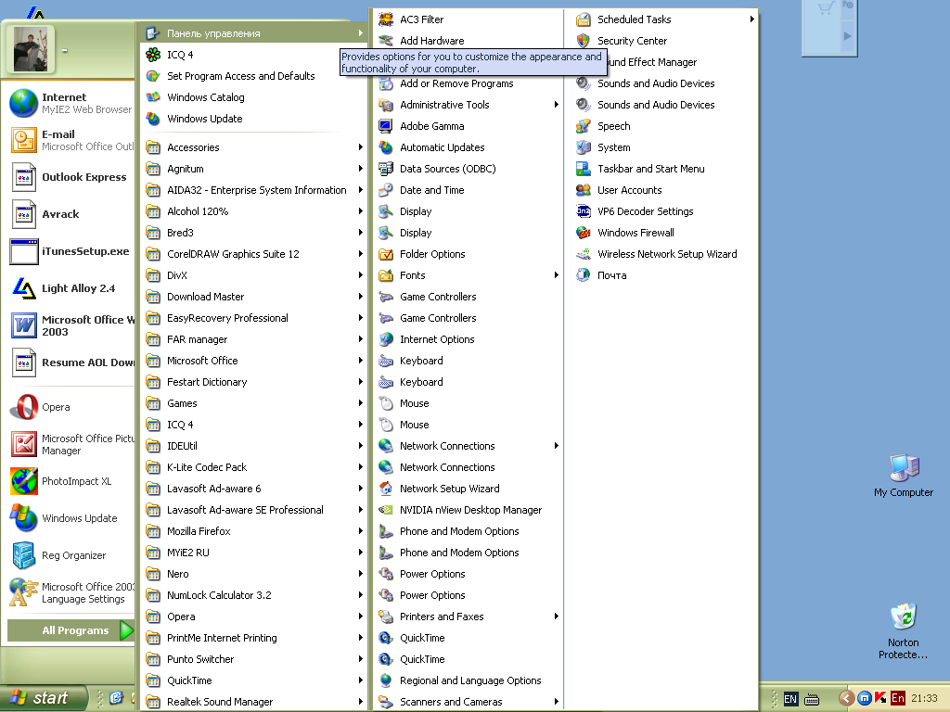The height and width of the screenshot is (712, 950).
Task: Click the arrow beside Панель управления
Action: 361,33
